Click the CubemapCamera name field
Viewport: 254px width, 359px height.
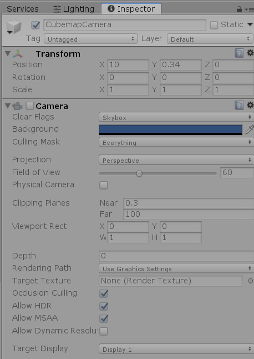125,24
